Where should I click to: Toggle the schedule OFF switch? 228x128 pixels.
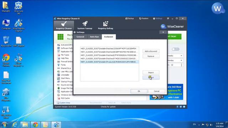tap(176, 49)
